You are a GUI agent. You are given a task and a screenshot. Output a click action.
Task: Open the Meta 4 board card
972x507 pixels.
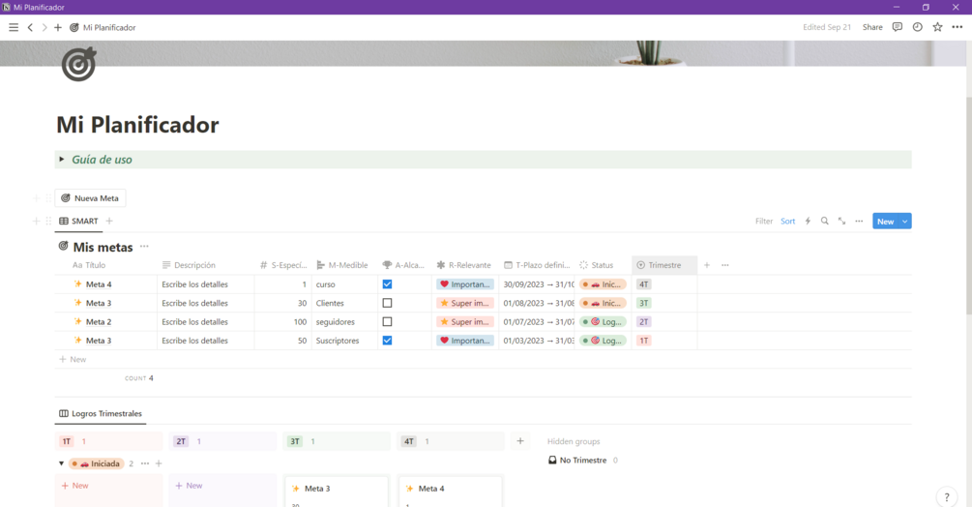coord(450,492)
